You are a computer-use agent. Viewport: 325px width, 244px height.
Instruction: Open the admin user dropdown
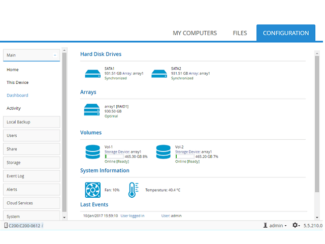click(278, 226)
